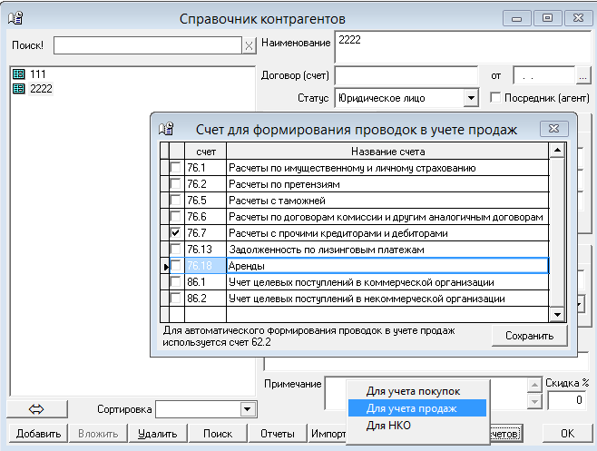
Task: Click the accounts table scroll-up arrow
Action: [557, 151]
